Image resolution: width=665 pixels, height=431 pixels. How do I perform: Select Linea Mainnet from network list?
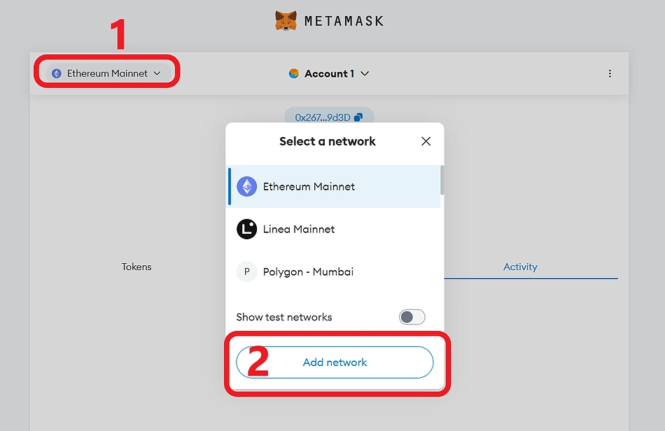pyautogui.click(x=299, y=229)
